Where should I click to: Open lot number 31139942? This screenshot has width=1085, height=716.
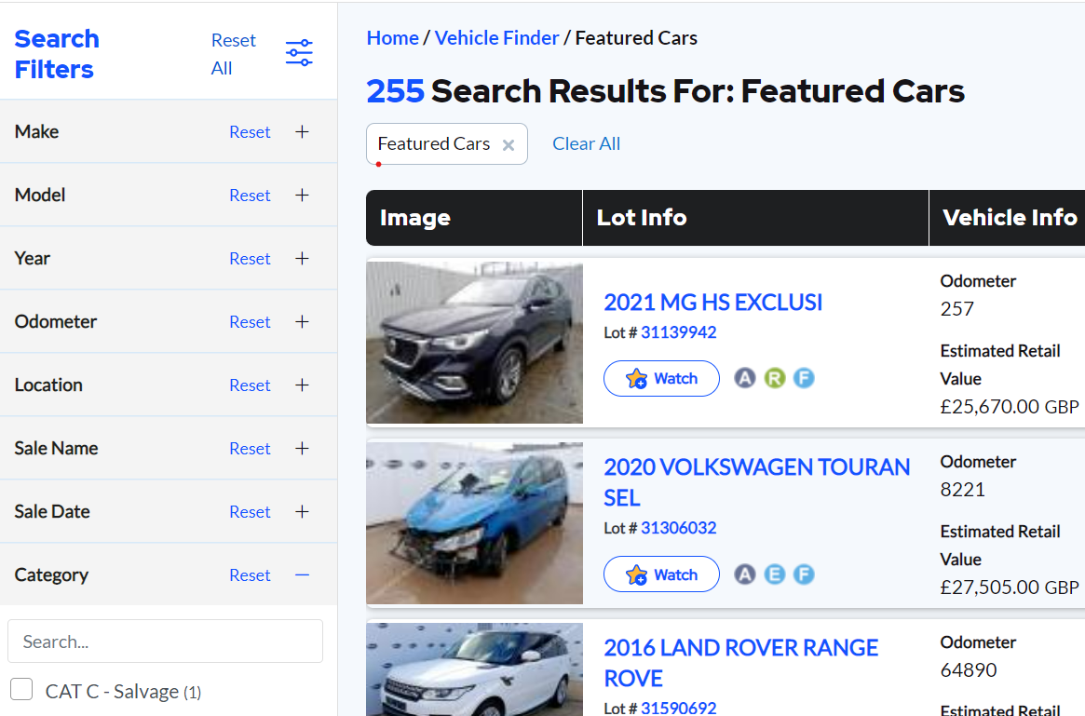[678, 332]
